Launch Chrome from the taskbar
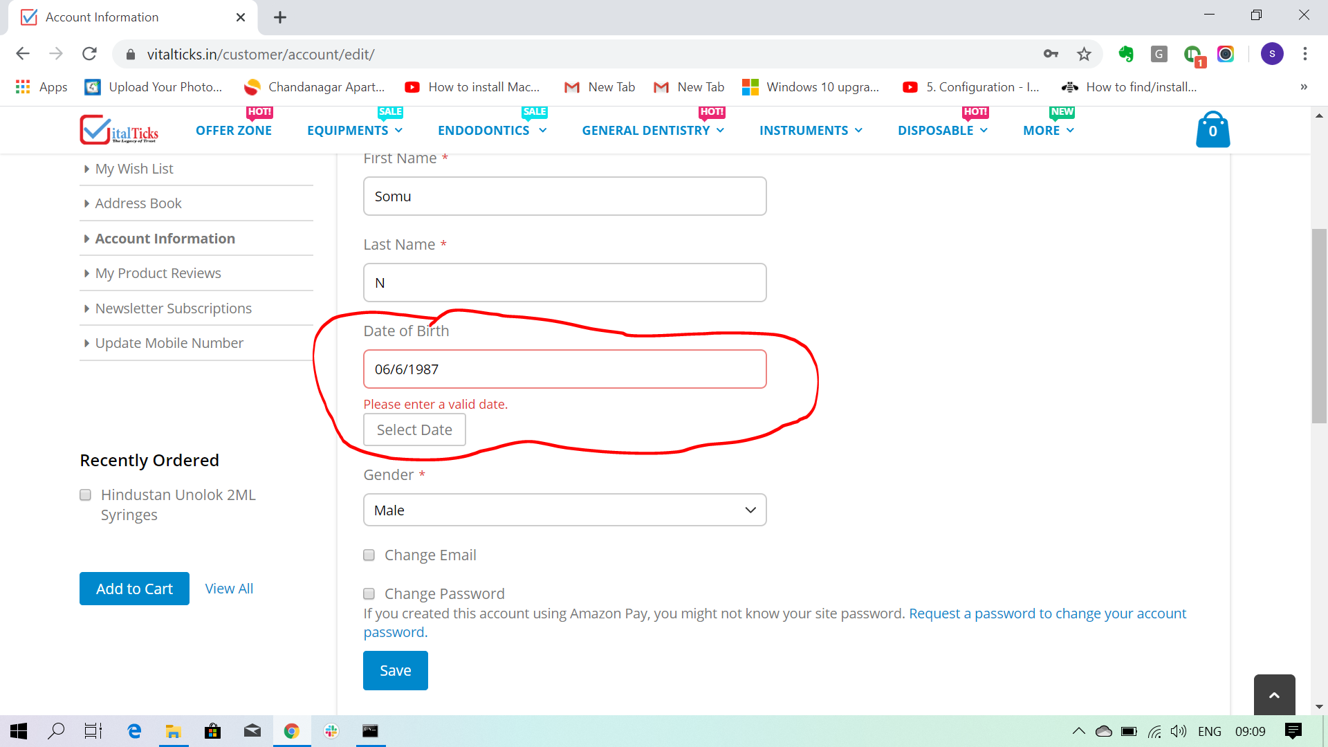1328x747 pixels. coord(292,731)
